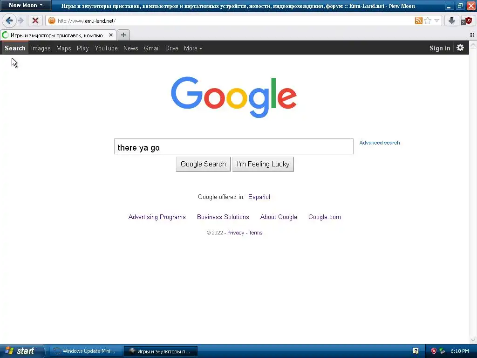This screenshot has width=477, height=358.
Task: Click the New Moon taskbar window button
Action: [161, 351]
